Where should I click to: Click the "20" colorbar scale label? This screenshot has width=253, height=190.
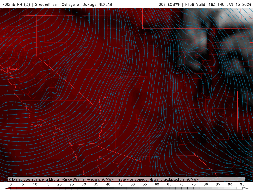click(59, 184)
